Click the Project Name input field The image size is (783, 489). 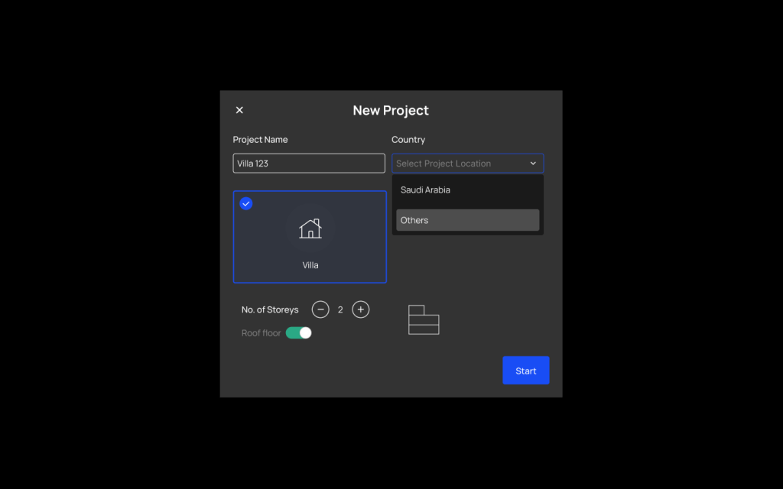click(x=309, y=164)
